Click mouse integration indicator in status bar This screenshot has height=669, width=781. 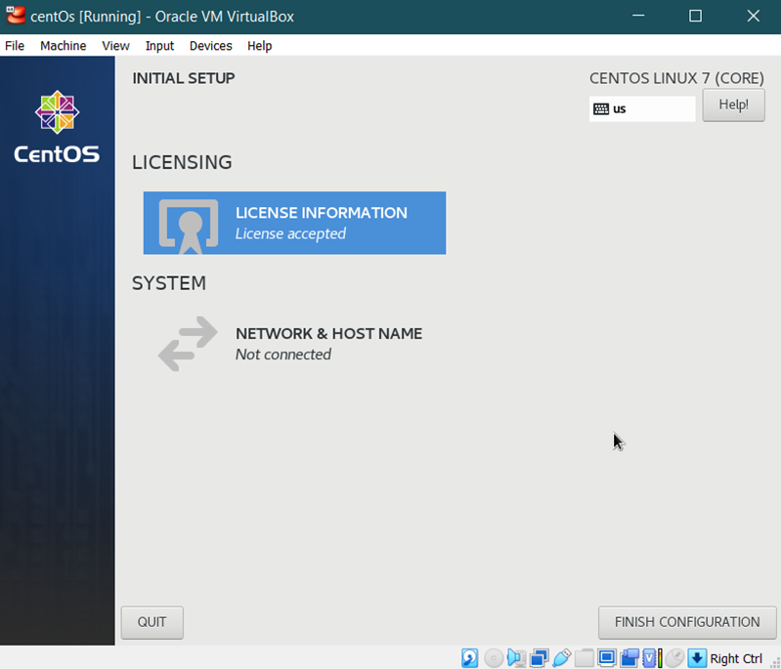click(674, 657)
